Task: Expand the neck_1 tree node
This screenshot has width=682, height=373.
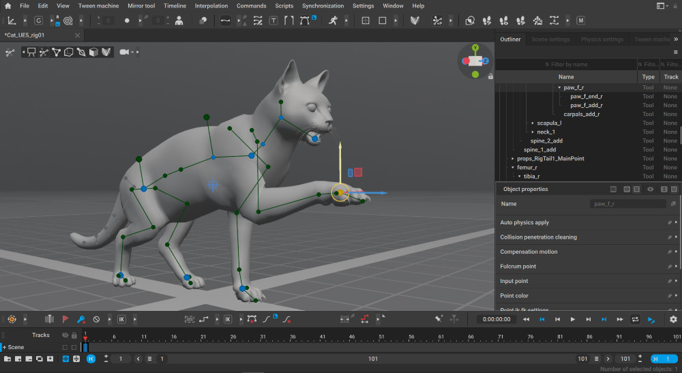Action: pos(533,132)
